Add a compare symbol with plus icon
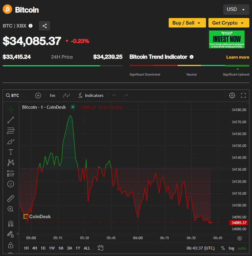Image resolution: width=252 pixels, height=256 pixels. 38,95
